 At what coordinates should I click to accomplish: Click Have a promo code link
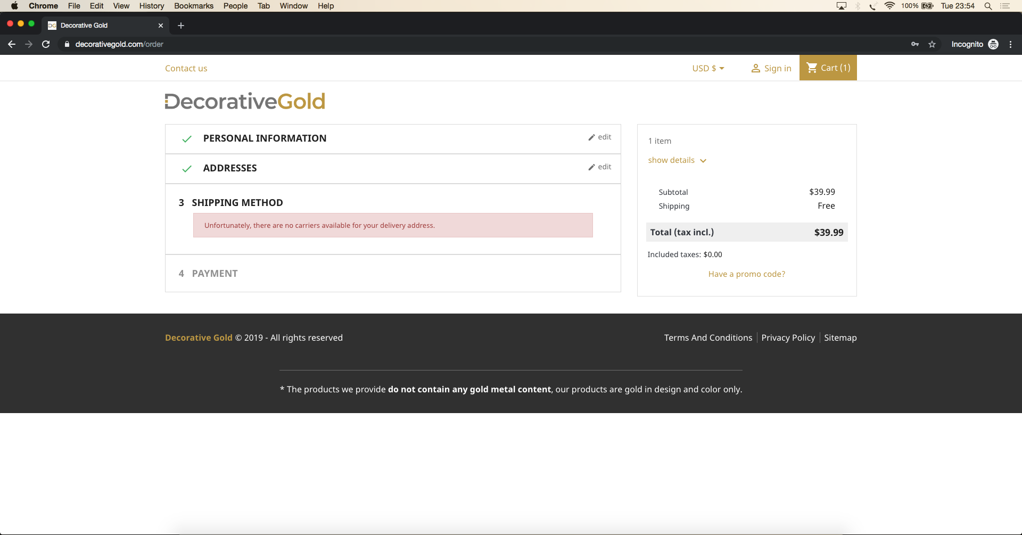(746, 274)
